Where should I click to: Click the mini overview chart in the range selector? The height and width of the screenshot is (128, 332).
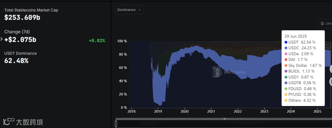point(224,124)
